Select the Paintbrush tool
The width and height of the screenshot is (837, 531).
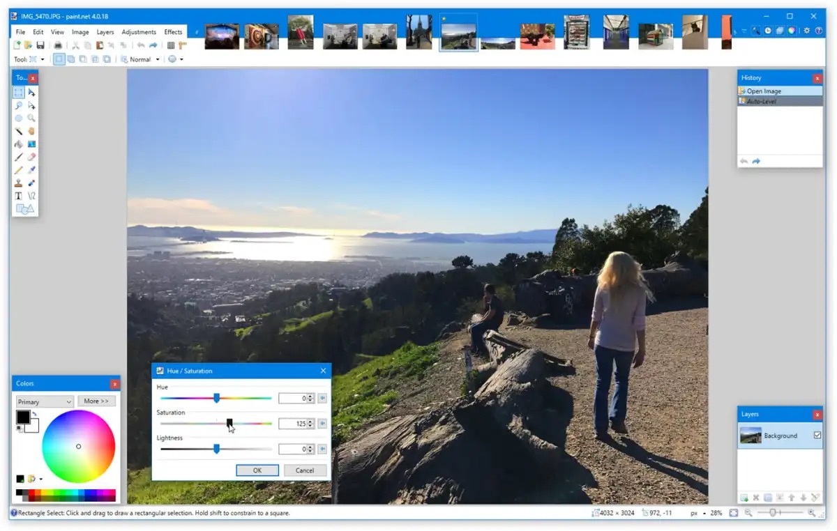19,157
